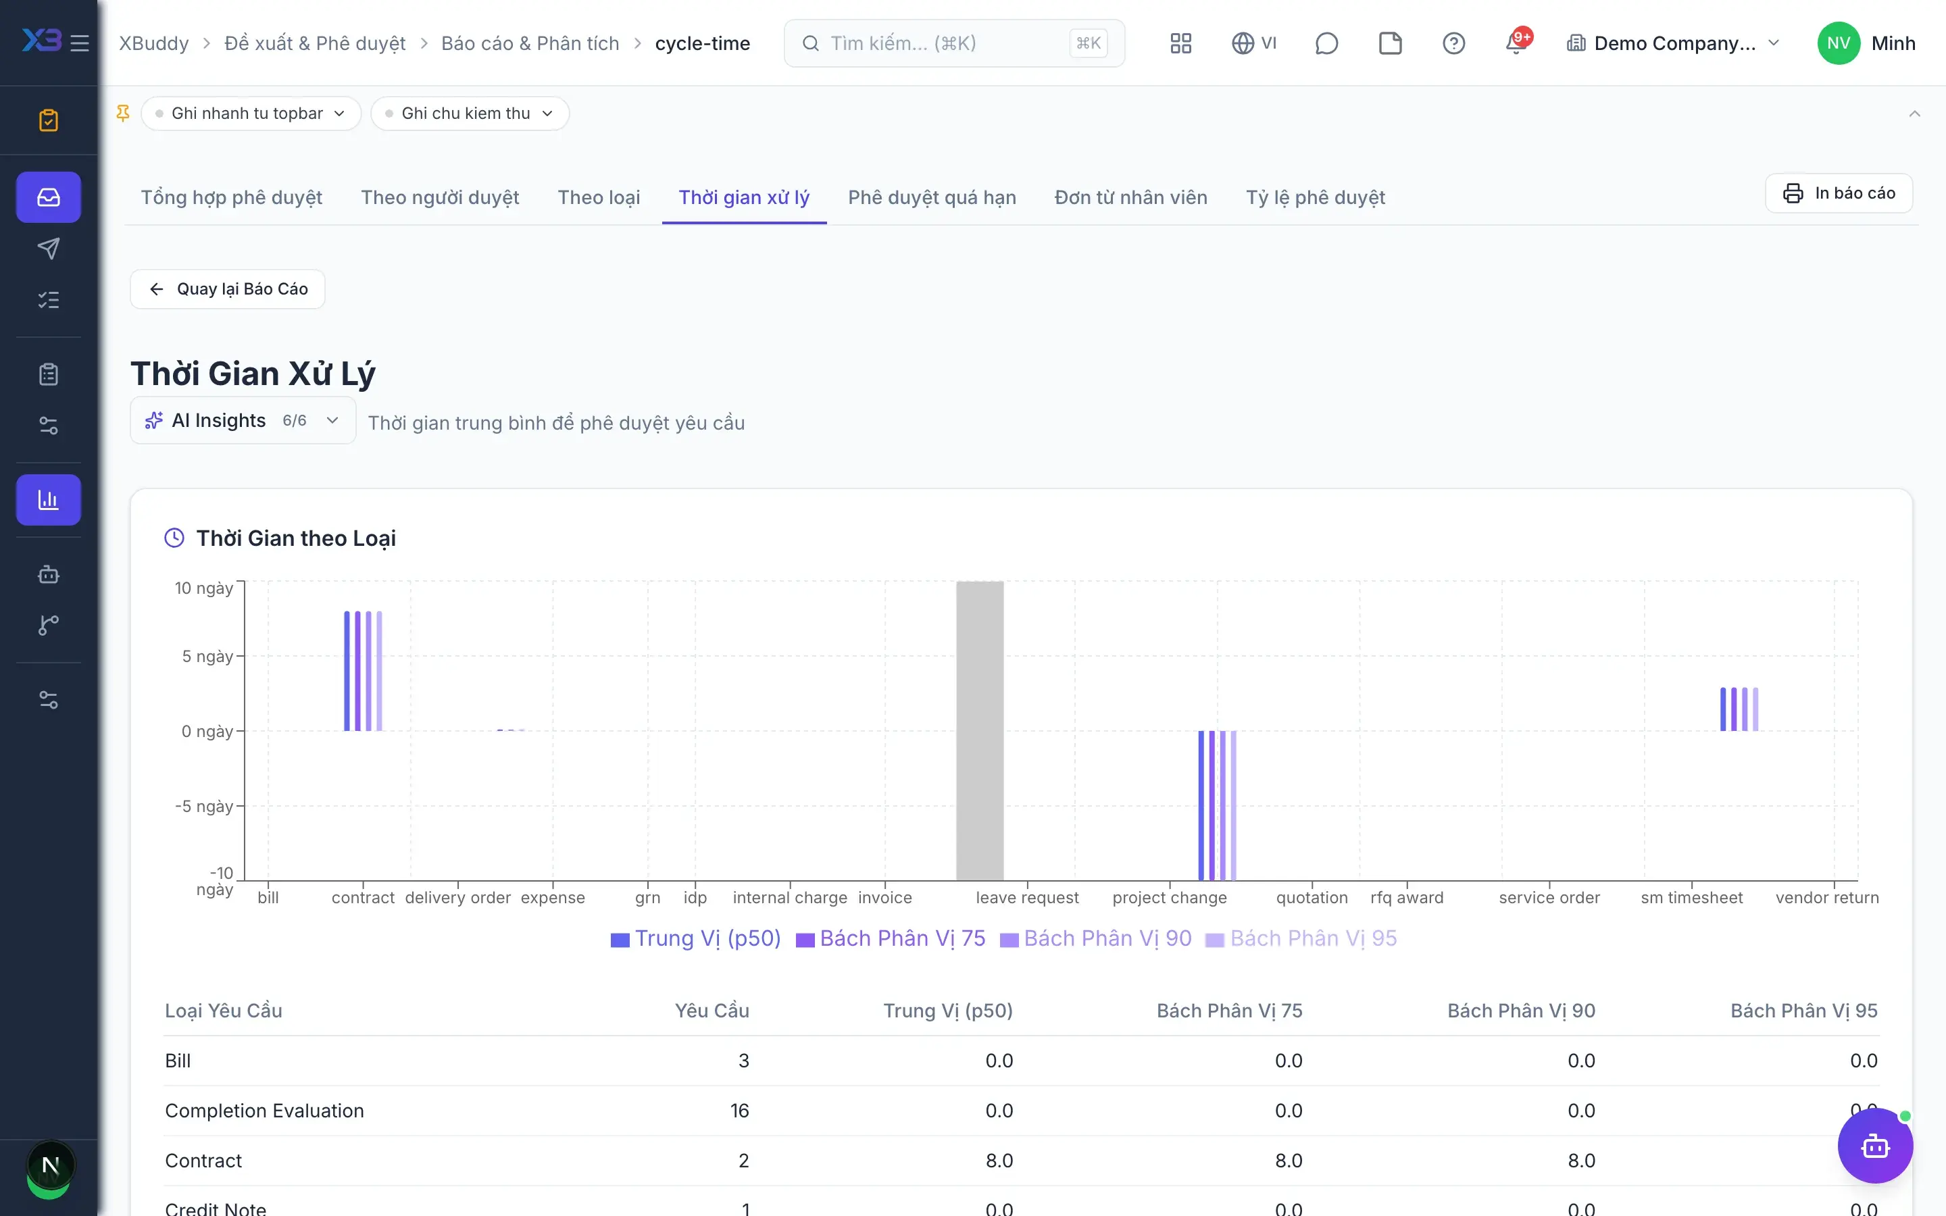Viewport: 1946px width, 1216px height.
Task: Switch to Tổng hợp phê duyệt tab
Action: pos(232,197)
